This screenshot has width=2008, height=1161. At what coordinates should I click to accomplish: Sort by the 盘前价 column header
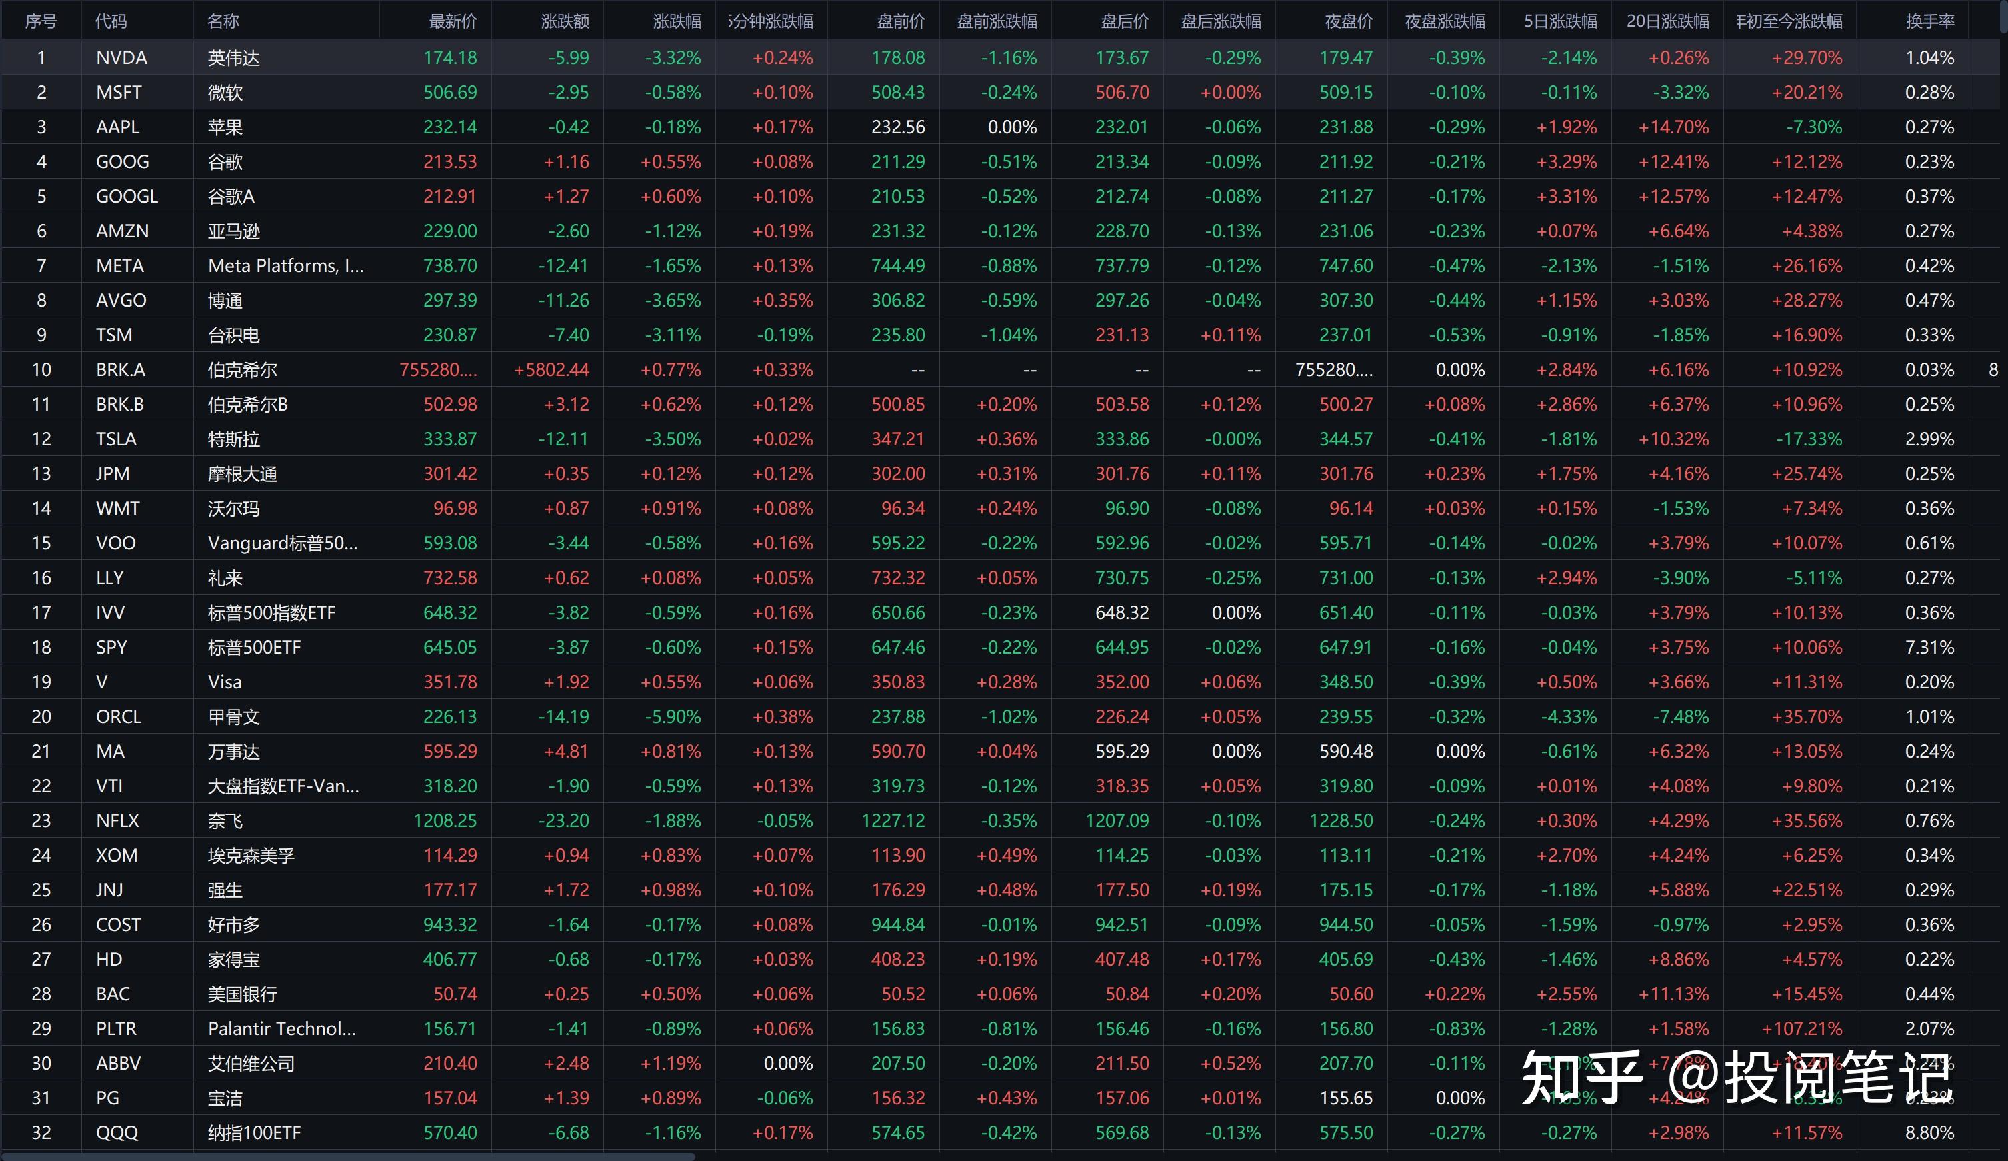(901, 21)
